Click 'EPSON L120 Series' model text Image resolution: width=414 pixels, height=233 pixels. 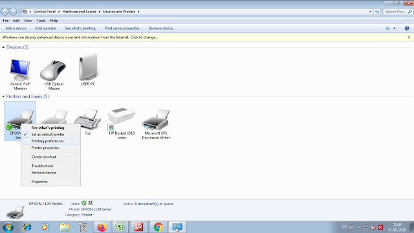pyautogui.click(x=96, y=209)
